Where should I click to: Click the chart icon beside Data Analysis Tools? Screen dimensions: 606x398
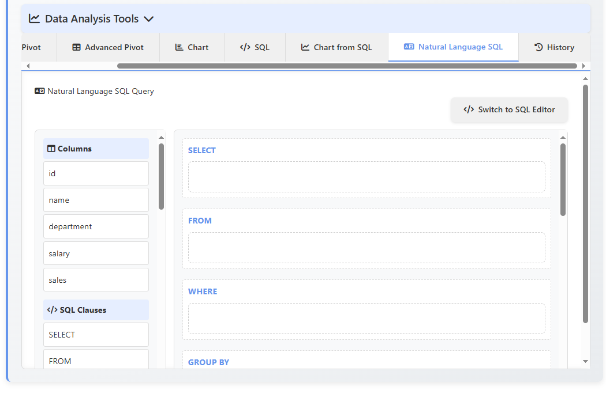click(34, 18)
